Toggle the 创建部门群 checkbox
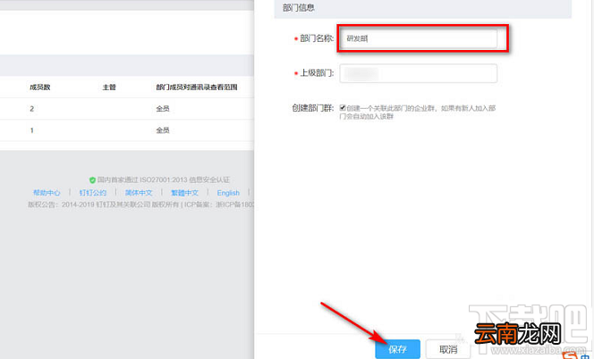 (x=343, y=108)
